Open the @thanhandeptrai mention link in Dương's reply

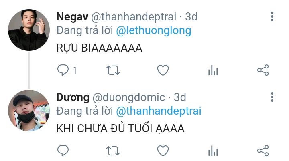pyautogui.click(x=159, y=111)
